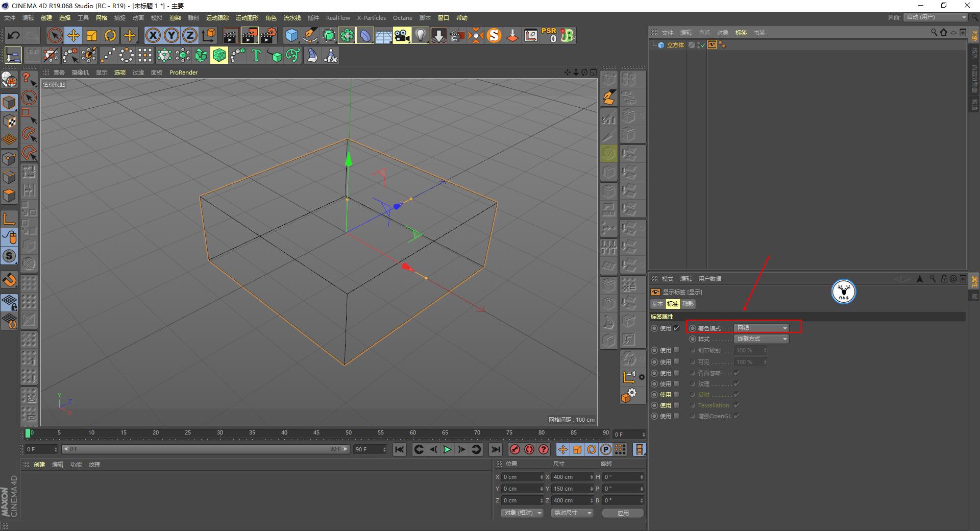Open the Pen spline tool icon

pyautogui.click(x=310, y=35)
